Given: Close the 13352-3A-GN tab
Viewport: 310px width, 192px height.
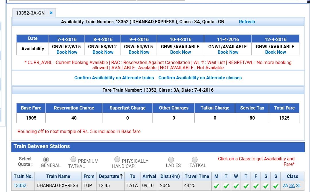Looking at the screenshot, I should (x=51, y=13).
